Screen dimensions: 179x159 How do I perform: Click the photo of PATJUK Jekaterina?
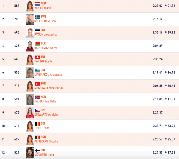[30, 33]
